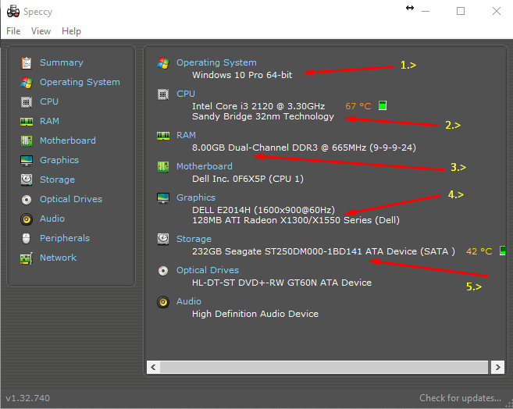Click the Operating System heading link in summary
Image resolution: width=513 pixels, height=409 pixels.
click(x=216, y=62)
